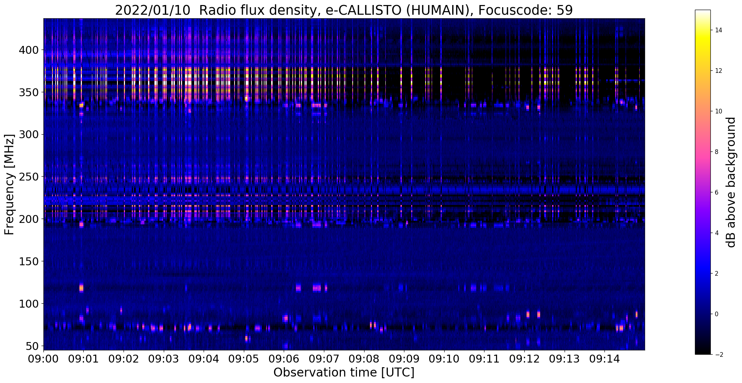Click the colorbar tick label −2
This screenshot has height=383, width=742.
(x=718, y=355)
